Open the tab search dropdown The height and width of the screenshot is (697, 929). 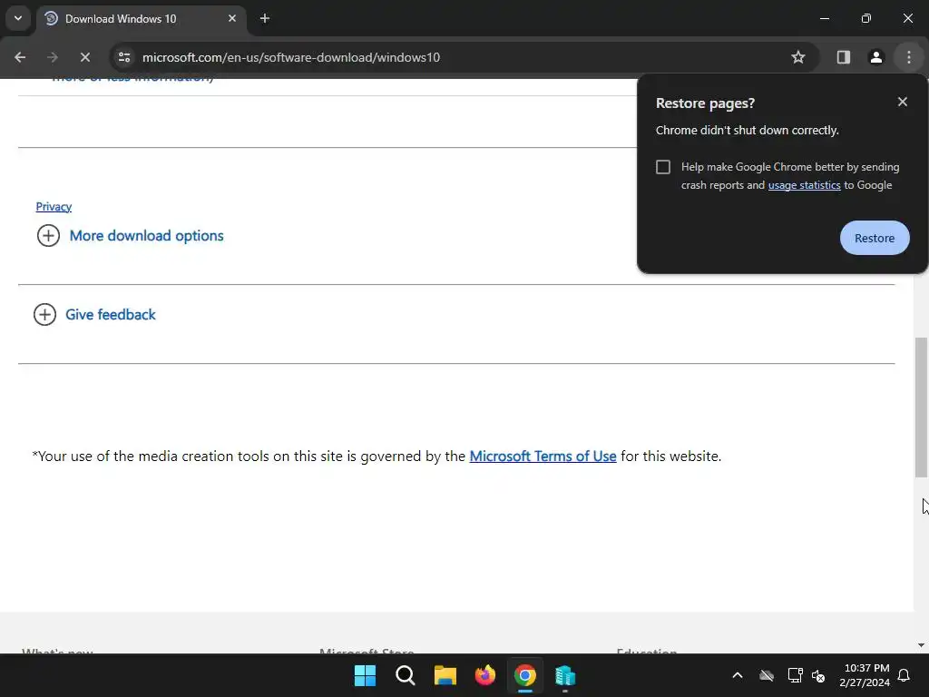tap(18, 18)
